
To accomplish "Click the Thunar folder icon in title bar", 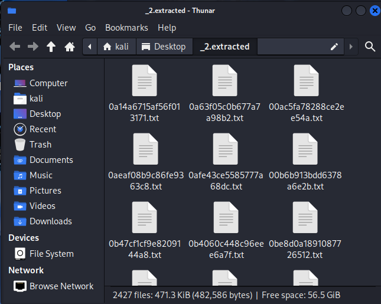I will (12, 11).
